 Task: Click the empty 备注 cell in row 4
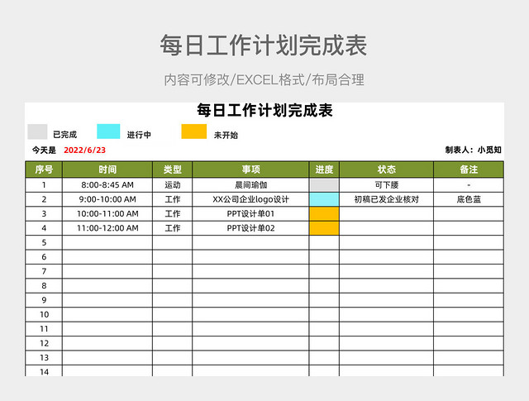point(469,228)
